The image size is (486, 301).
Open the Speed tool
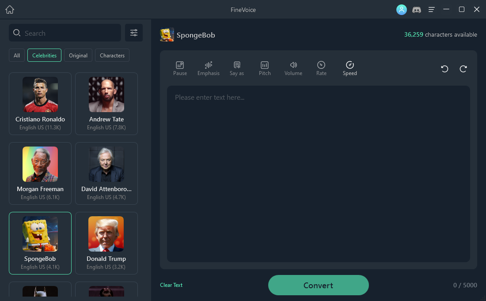(x=349, y=68)
